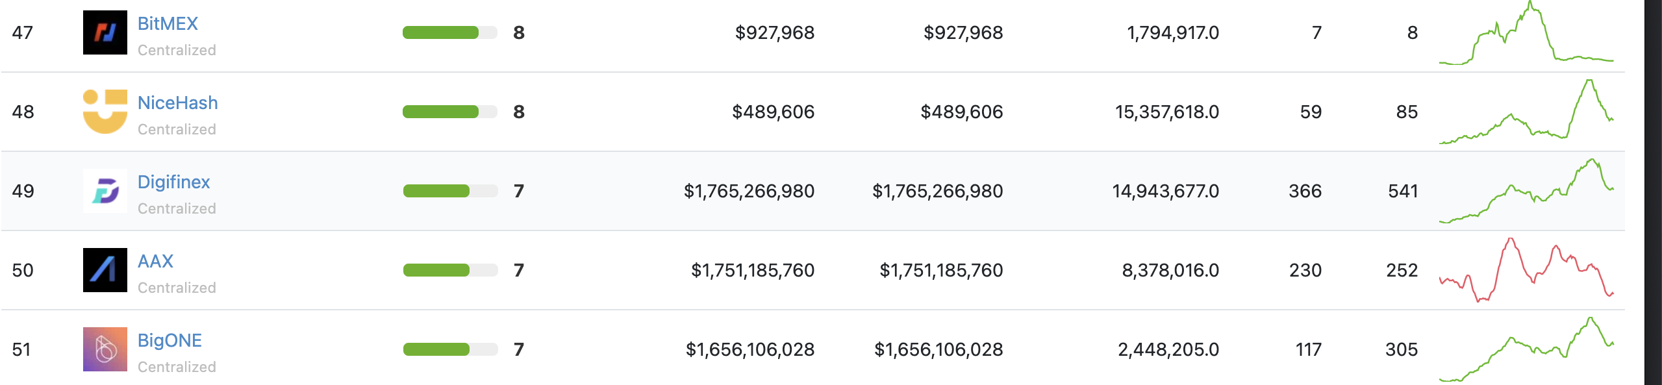Image resolution: width=1662 pixels, height=385 pixels.
Task: Open the NiceHash exchange link
Action: click(177, 103)
